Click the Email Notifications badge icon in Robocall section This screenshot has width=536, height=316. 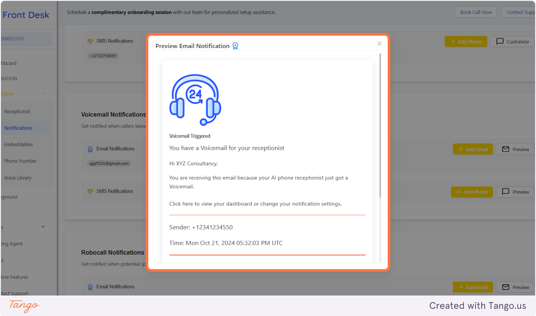(90, 287)
